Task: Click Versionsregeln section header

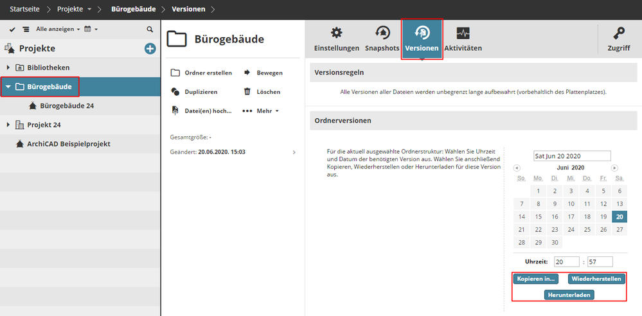Action: pos(474,73)
